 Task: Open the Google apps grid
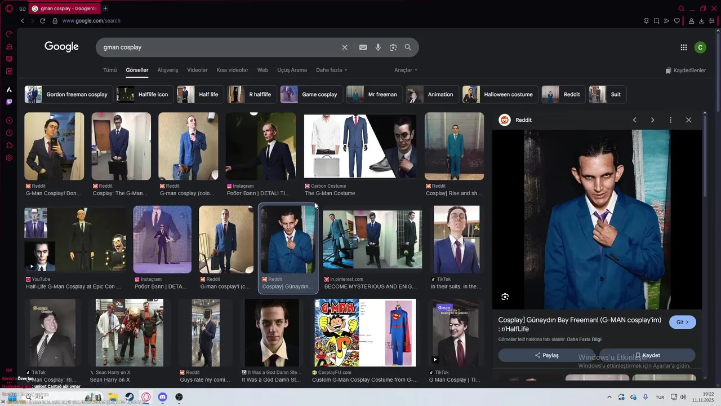[684, 47]
